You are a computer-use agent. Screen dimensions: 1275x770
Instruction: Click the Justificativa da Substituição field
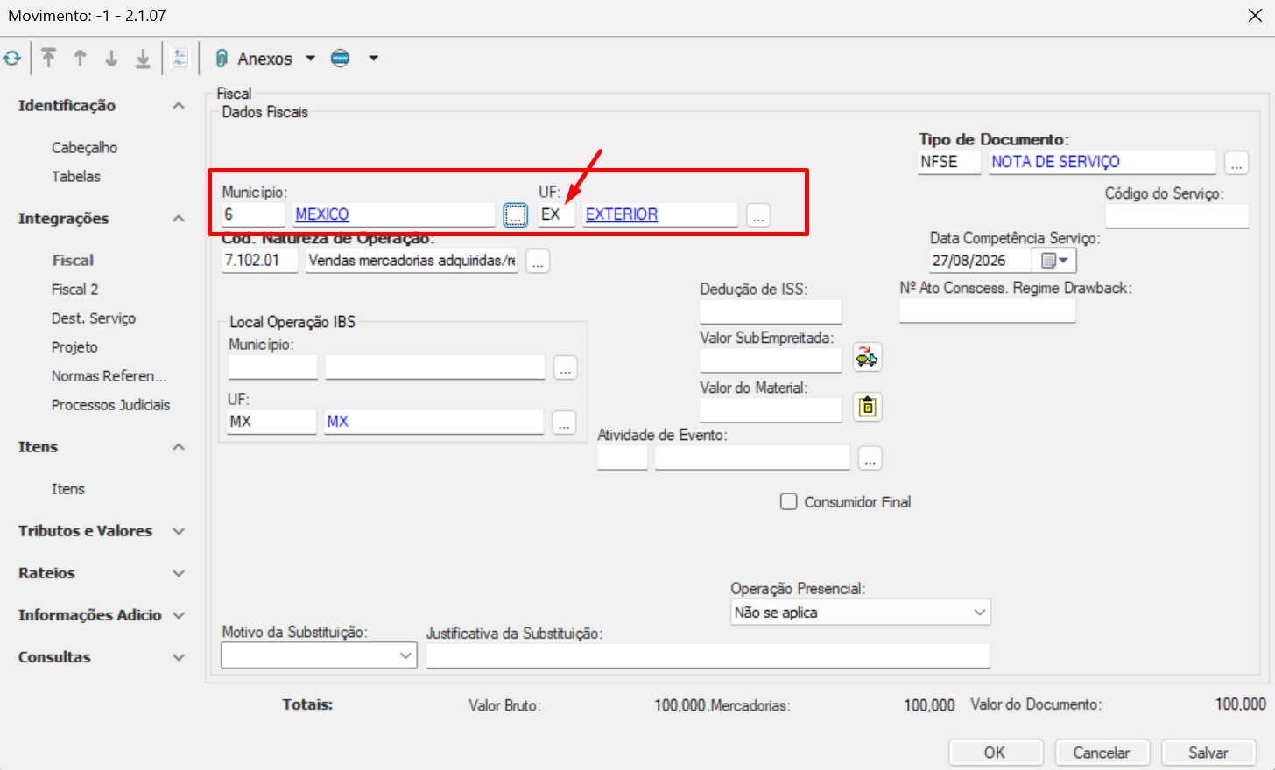708,655
